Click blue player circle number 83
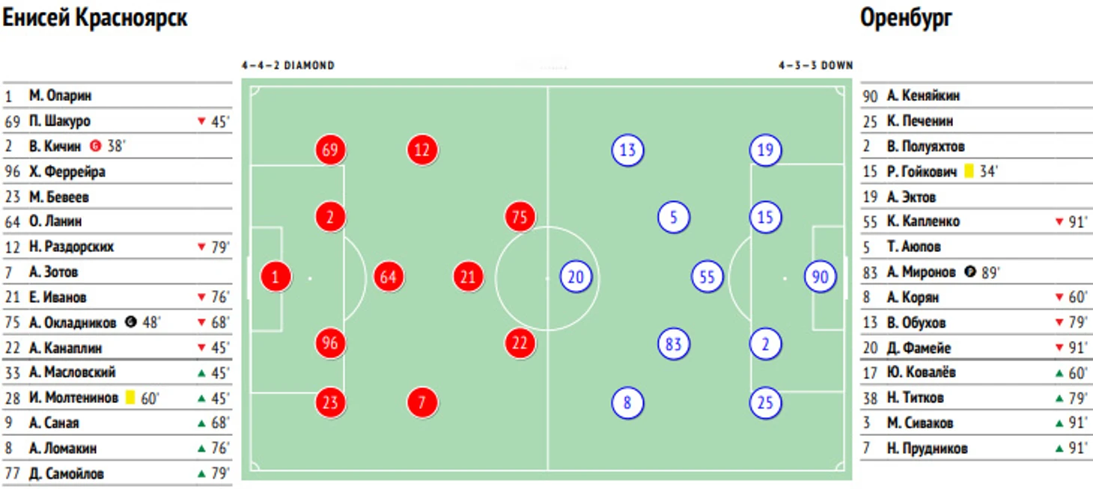The height and width of the screenshot is (489, 1093). [673, 344]
